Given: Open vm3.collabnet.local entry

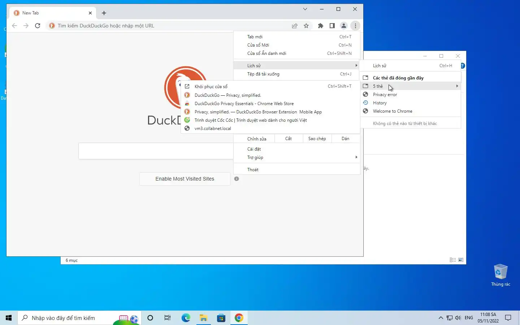Looking at the screenshot, I should click(270, 128).
